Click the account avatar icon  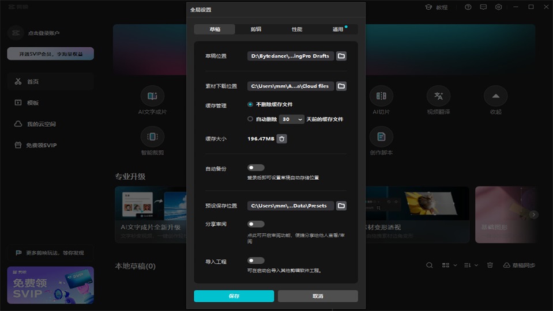click(x=16, y=33)
